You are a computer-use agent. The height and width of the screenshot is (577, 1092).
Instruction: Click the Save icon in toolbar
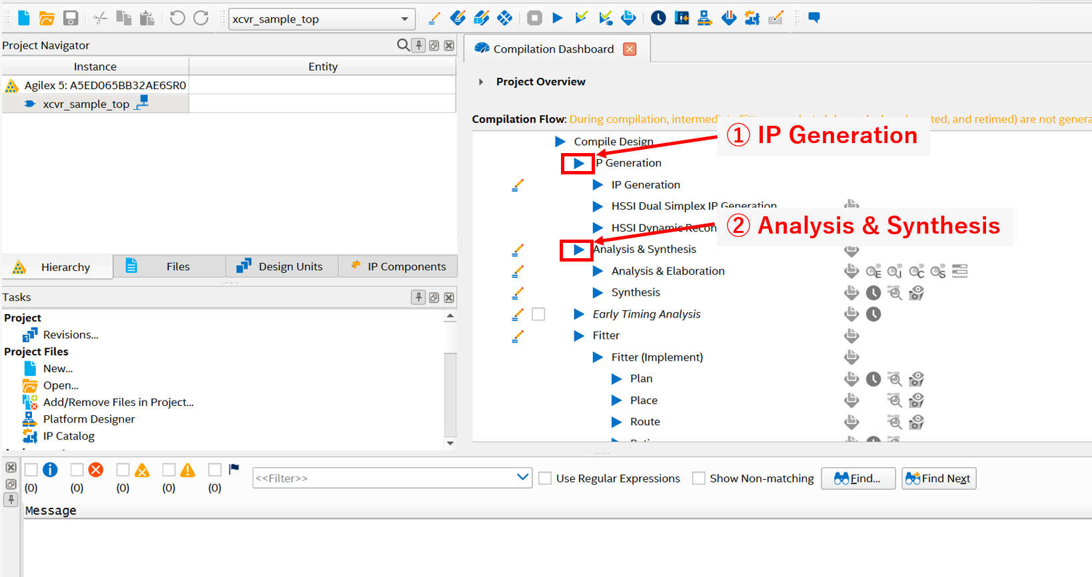click(70, 18)
